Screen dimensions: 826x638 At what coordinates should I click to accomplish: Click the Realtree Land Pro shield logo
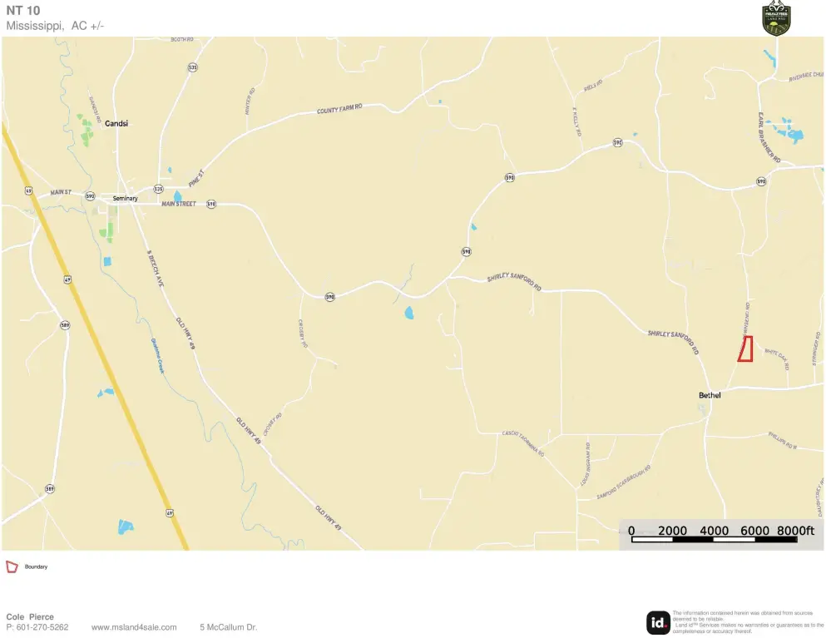point(776,18)
